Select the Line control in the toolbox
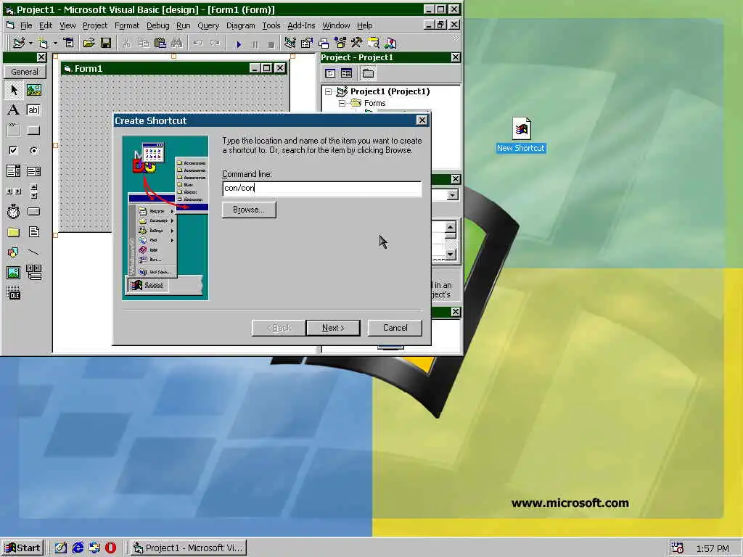 33,252
